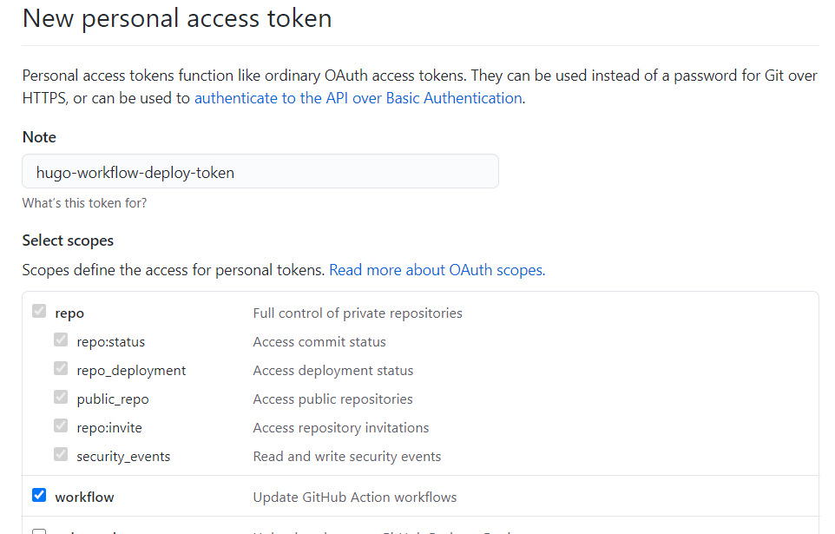
Task: Open 'Read more about OAuth scopes' link
Action: click(x=437, y=270)
